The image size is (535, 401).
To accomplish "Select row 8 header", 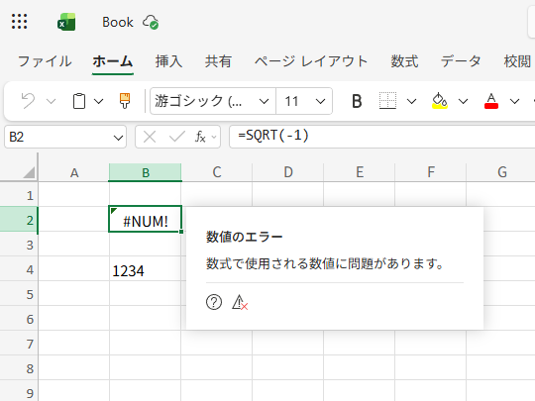I will (19, 368).
